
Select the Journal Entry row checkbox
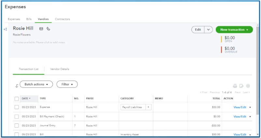(x=17, y=125)
